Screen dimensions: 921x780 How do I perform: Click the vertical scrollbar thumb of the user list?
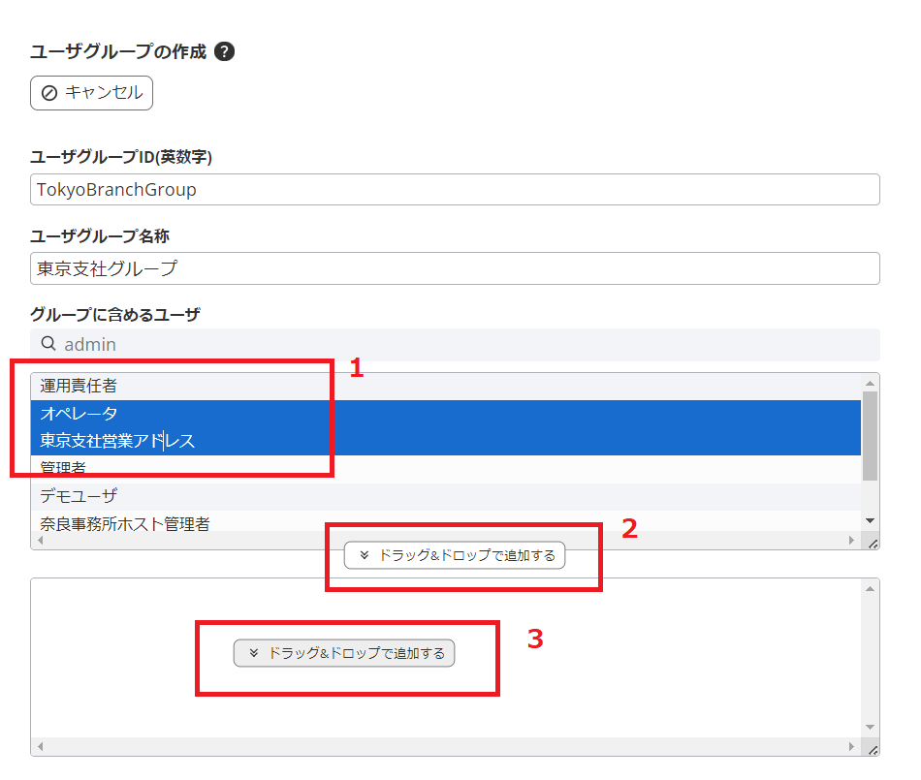tap(870, 436)
